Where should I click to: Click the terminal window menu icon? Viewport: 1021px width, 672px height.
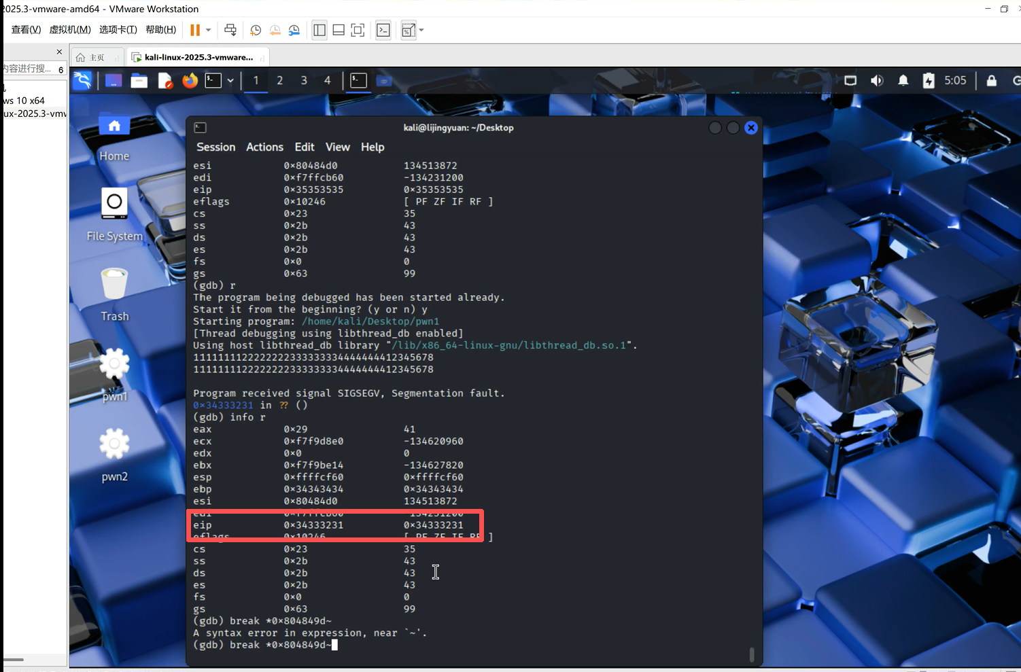click(200, 128)
